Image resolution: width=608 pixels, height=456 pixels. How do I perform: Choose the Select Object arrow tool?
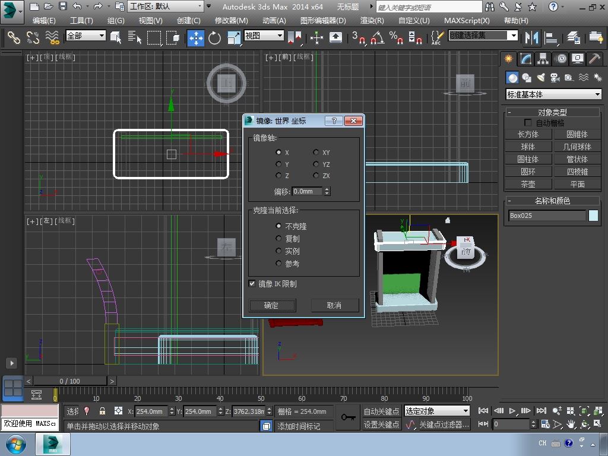[x=116, y=37]
